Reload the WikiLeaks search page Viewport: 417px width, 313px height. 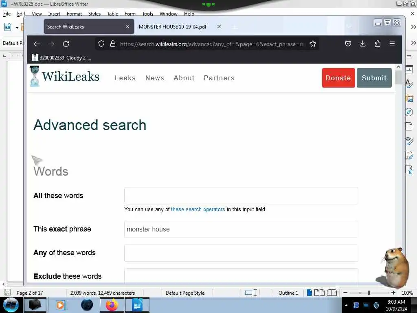click(x=66, y=44)
